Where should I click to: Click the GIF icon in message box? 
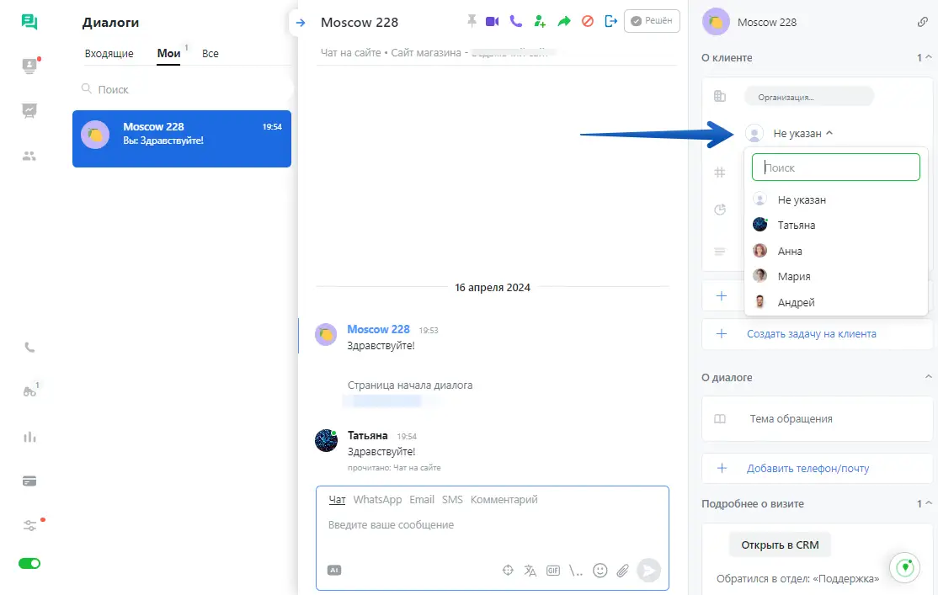pyautogui.click(x=553, y=570)
